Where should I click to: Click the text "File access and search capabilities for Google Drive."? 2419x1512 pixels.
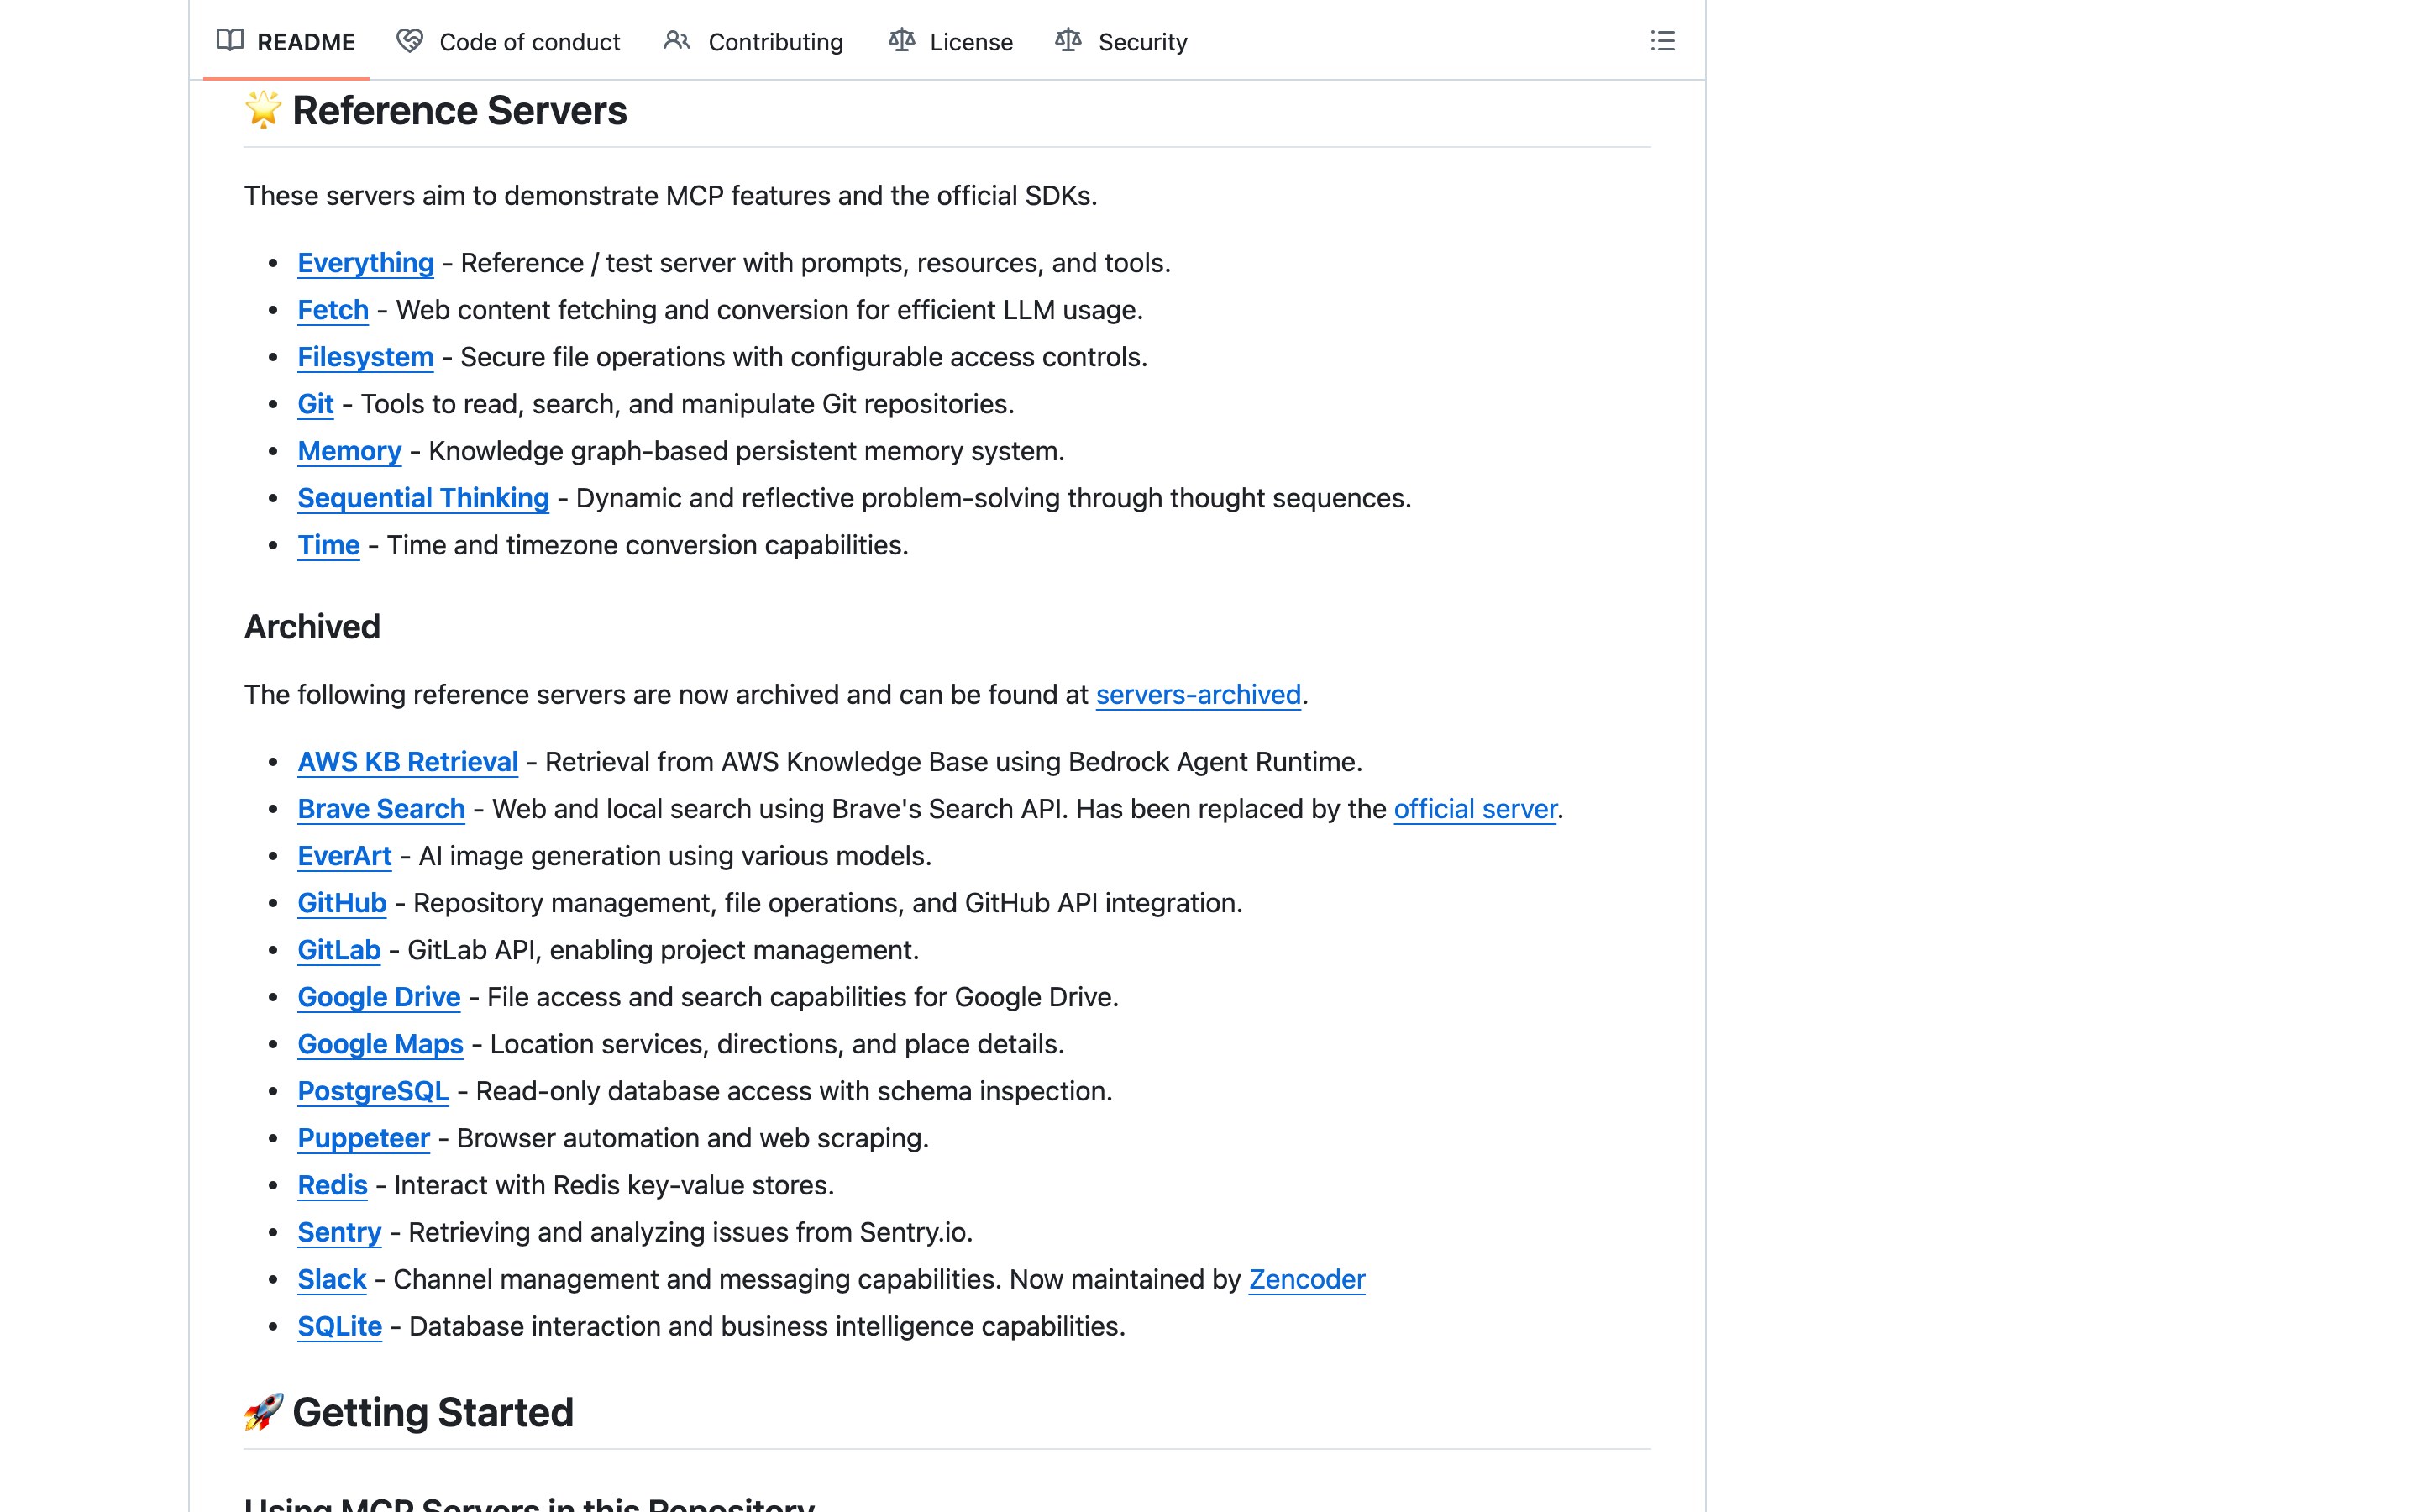coord(804,997)
